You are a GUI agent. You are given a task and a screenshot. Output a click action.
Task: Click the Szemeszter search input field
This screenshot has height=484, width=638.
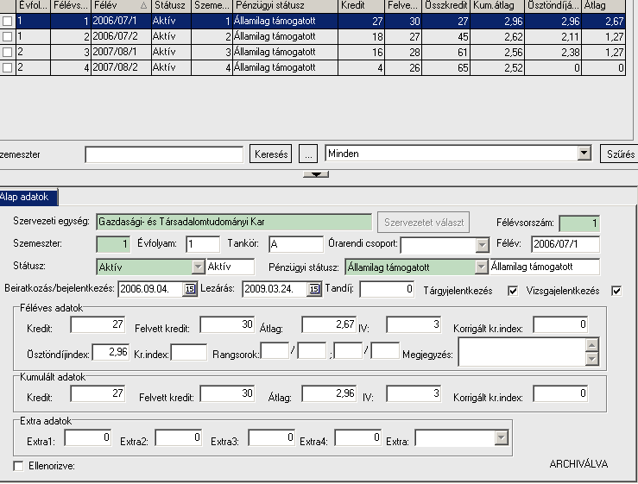click(164, 154)
